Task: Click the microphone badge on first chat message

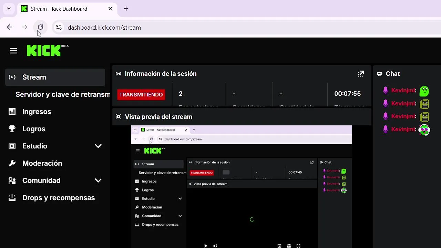Action: [386, 91]
